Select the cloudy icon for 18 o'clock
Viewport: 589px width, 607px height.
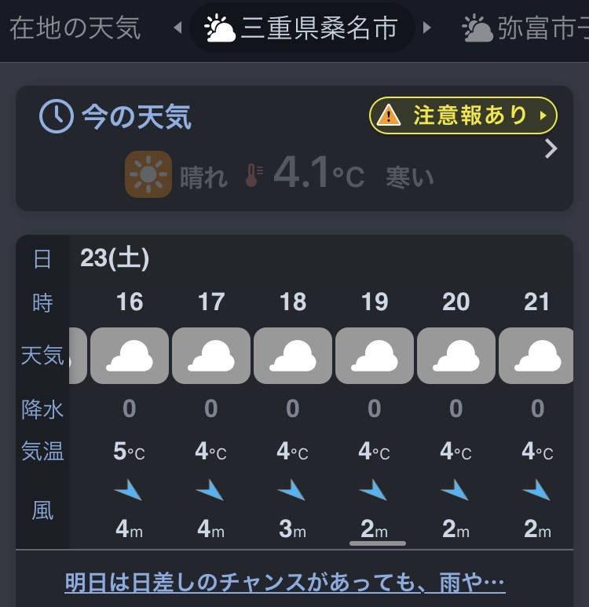pyautogui.click(x=293, y=356)
